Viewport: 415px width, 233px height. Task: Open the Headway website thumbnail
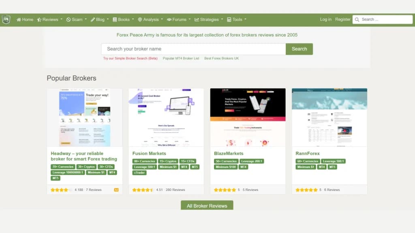tap(85, 118)
